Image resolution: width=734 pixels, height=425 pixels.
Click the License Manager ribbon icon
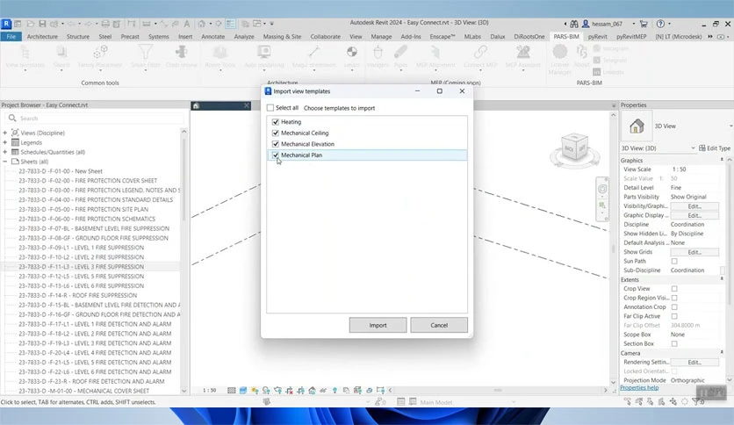560,53
